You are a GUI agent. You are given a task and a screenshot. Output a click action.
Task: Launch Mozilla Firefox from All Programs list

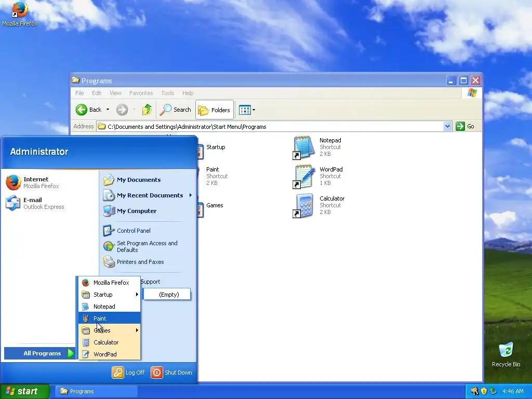110,283
